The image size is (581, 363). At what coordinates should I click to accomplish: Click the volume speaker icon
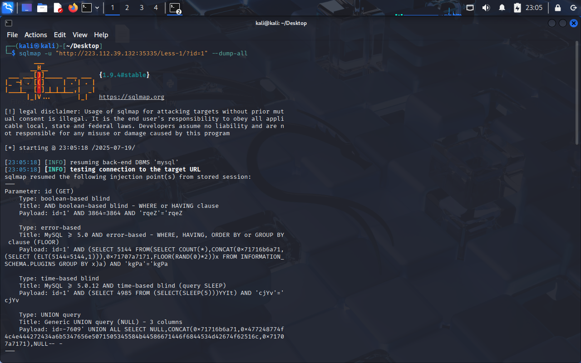coord(486,8)
